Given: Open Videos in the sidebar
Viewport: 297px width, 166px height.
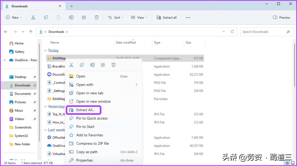Looking at the screenshot, I should [x=17, y=119].
